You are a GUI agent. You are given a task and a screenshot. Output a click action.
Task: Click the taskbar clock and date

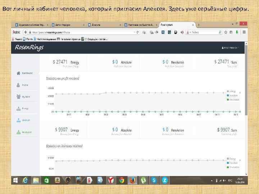(240, 180)
